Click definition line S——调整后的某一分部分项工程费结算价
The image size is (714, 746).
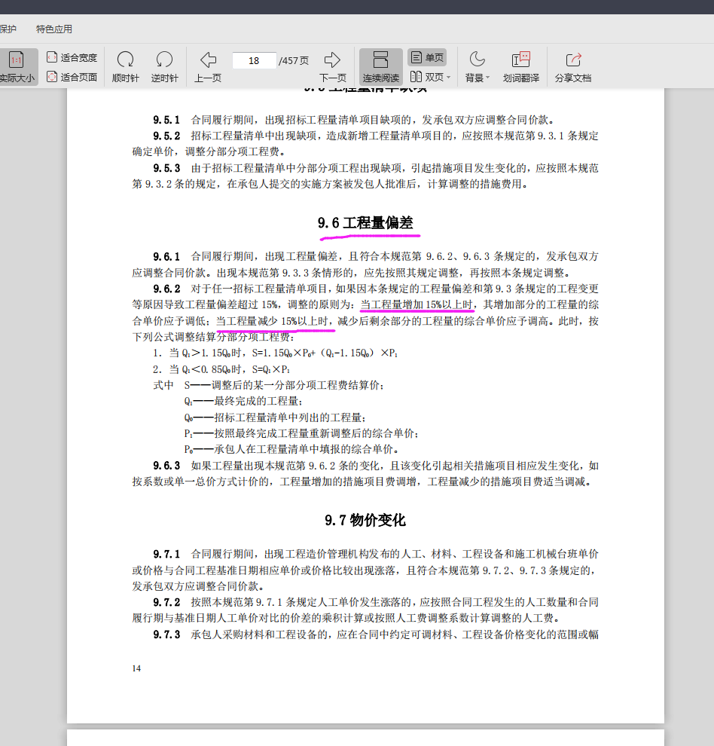[x=285, y=385]
